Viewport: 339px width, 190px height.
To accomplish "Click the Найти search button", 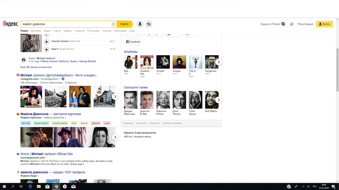I will tap(124, 24).
